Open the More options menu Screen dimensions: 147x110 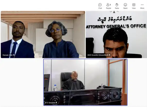142,6
